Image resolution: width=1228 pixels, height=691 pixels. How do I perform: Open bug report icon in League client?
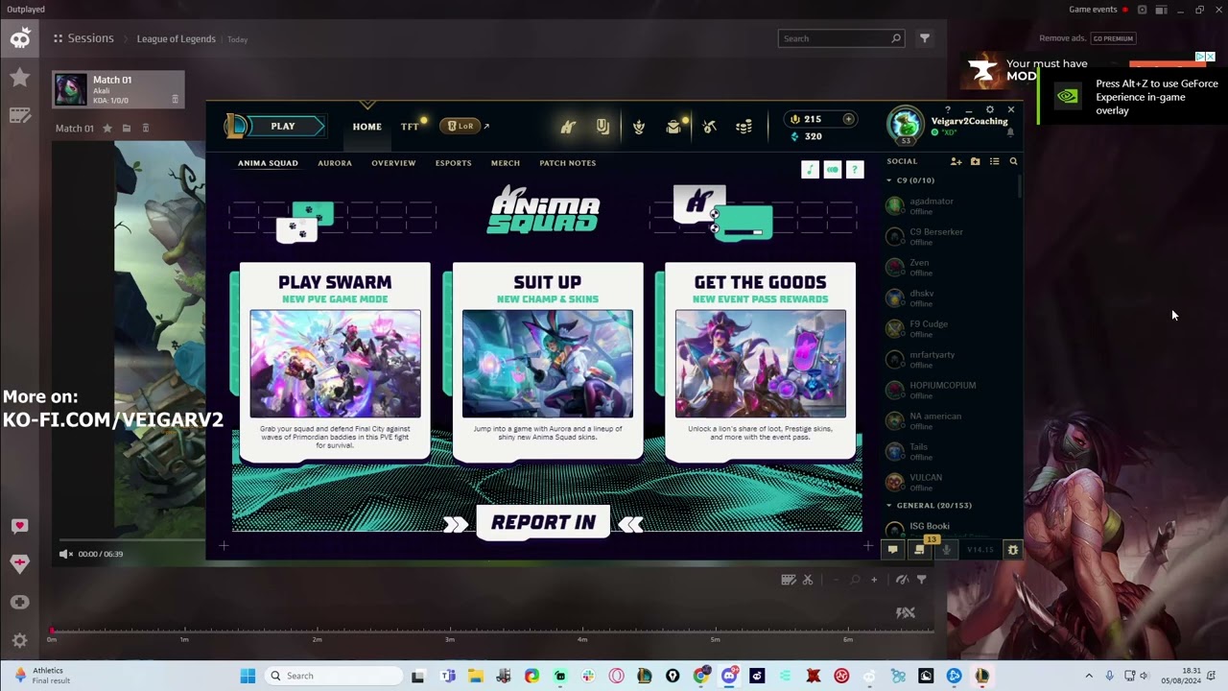click(x=1012, y=550)
